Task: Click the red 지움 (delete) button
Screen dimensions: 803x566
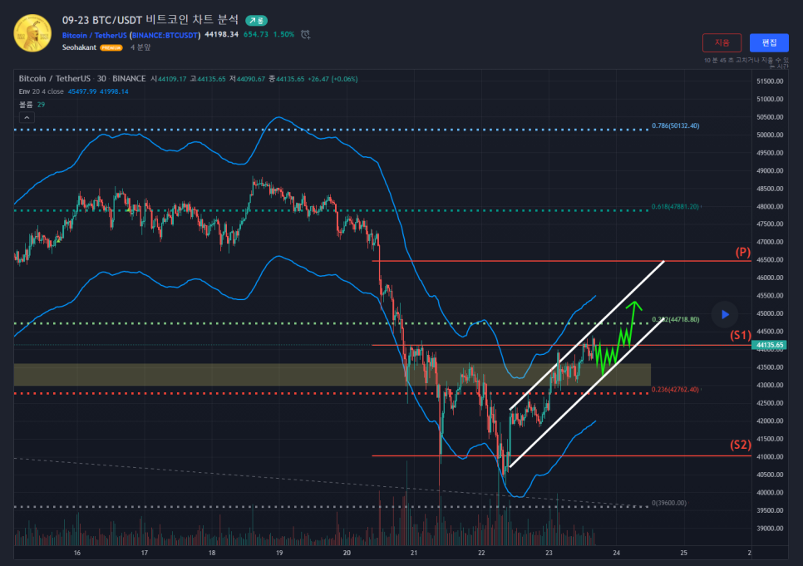Action: (x=722, y=42)
